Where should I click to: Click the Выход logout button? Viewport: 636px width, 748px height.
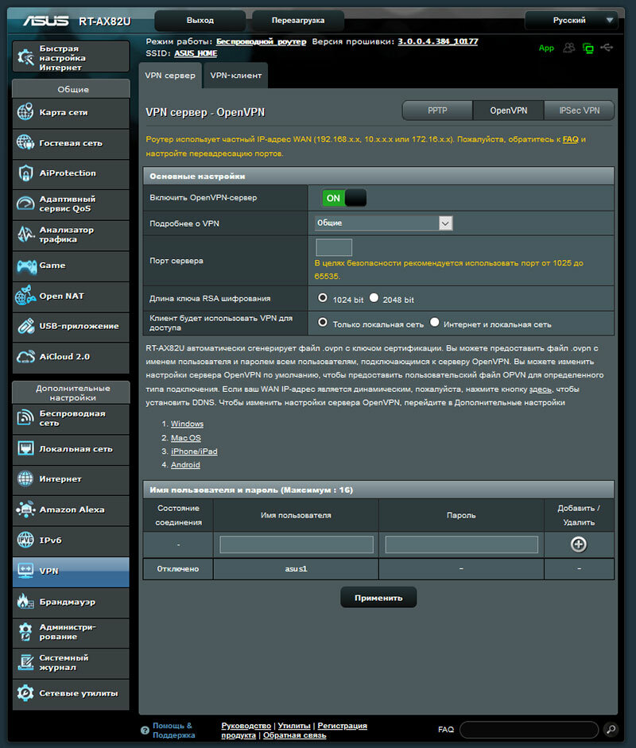(x=200, y=20)
